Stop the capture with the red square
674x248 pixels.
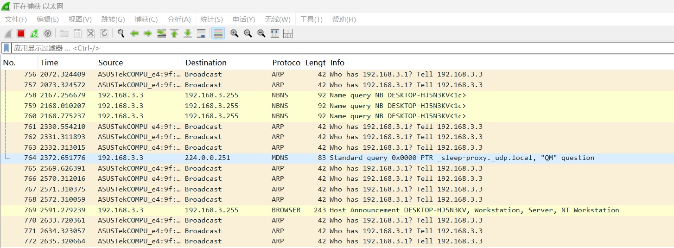pyautogui.click(x=21, y=33)
